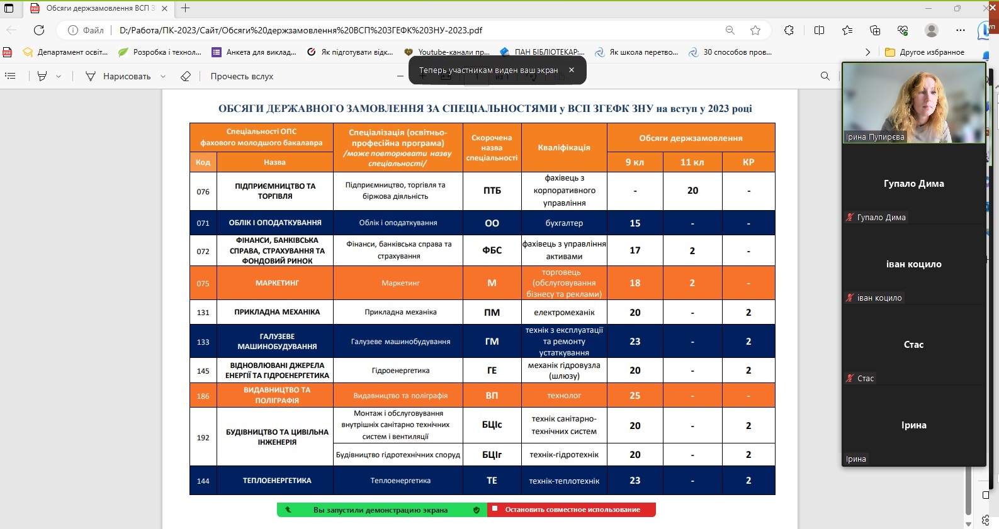999x529 pixels.
Task: Expand Нарисовать pen options dropdown
Action: click(163, 76)
